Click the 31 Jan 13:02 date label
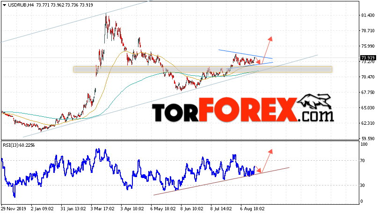Screen dimensions: 378x214 [73, 209]
